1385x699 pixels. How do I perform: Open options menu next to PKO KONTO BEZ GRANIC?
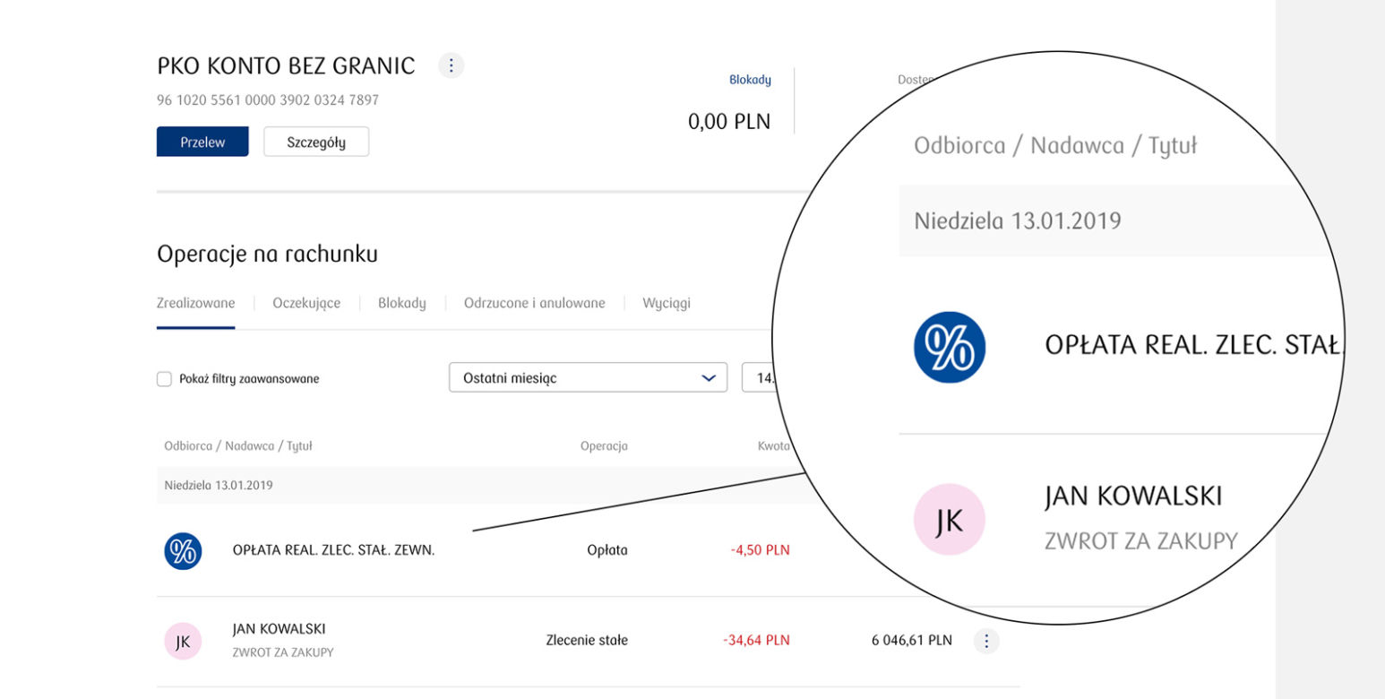[x=452, y=65]
